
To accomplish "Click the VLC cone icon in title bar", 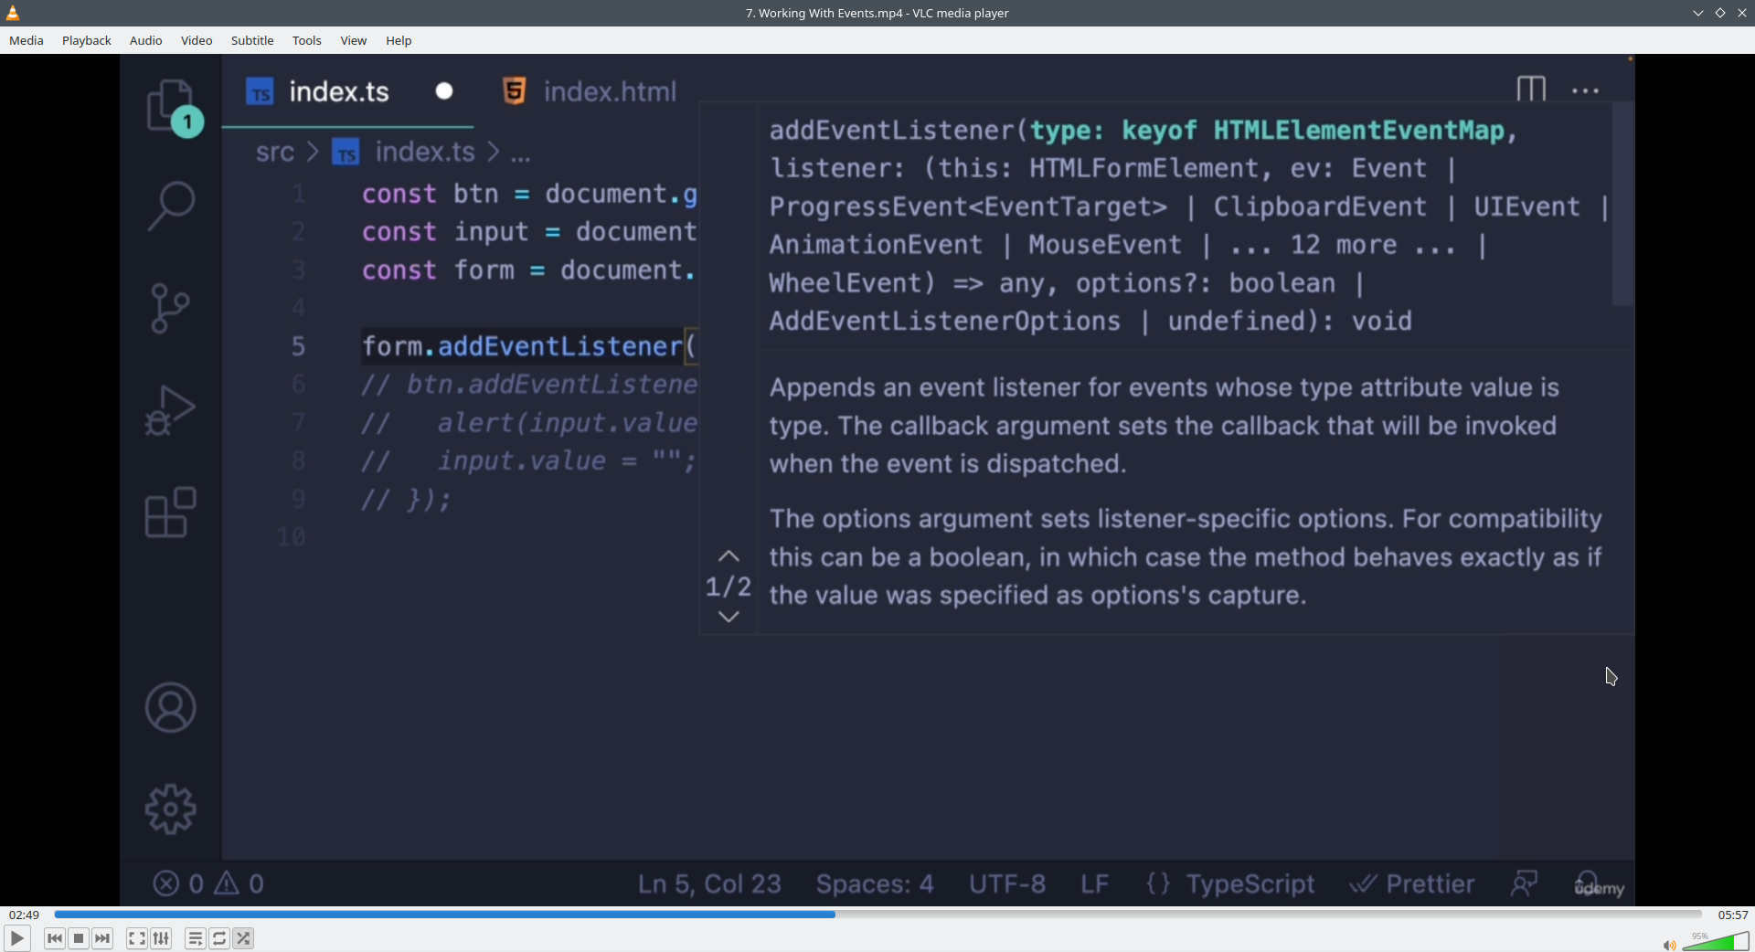I will (13, 13).
